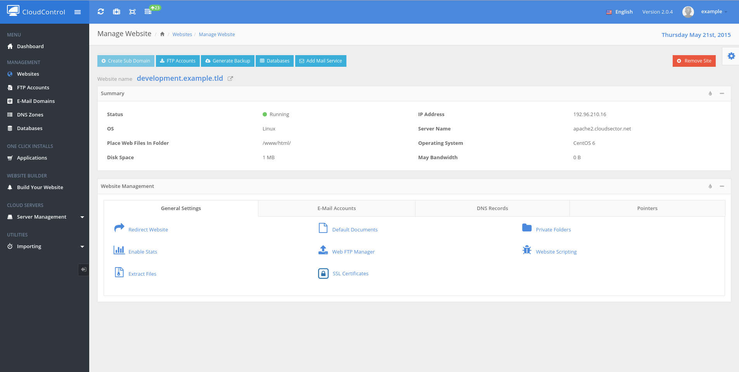Click Thursday May 21st, 2015 date
This screenshot has height=372, width=739.
[x=696, y=35]
